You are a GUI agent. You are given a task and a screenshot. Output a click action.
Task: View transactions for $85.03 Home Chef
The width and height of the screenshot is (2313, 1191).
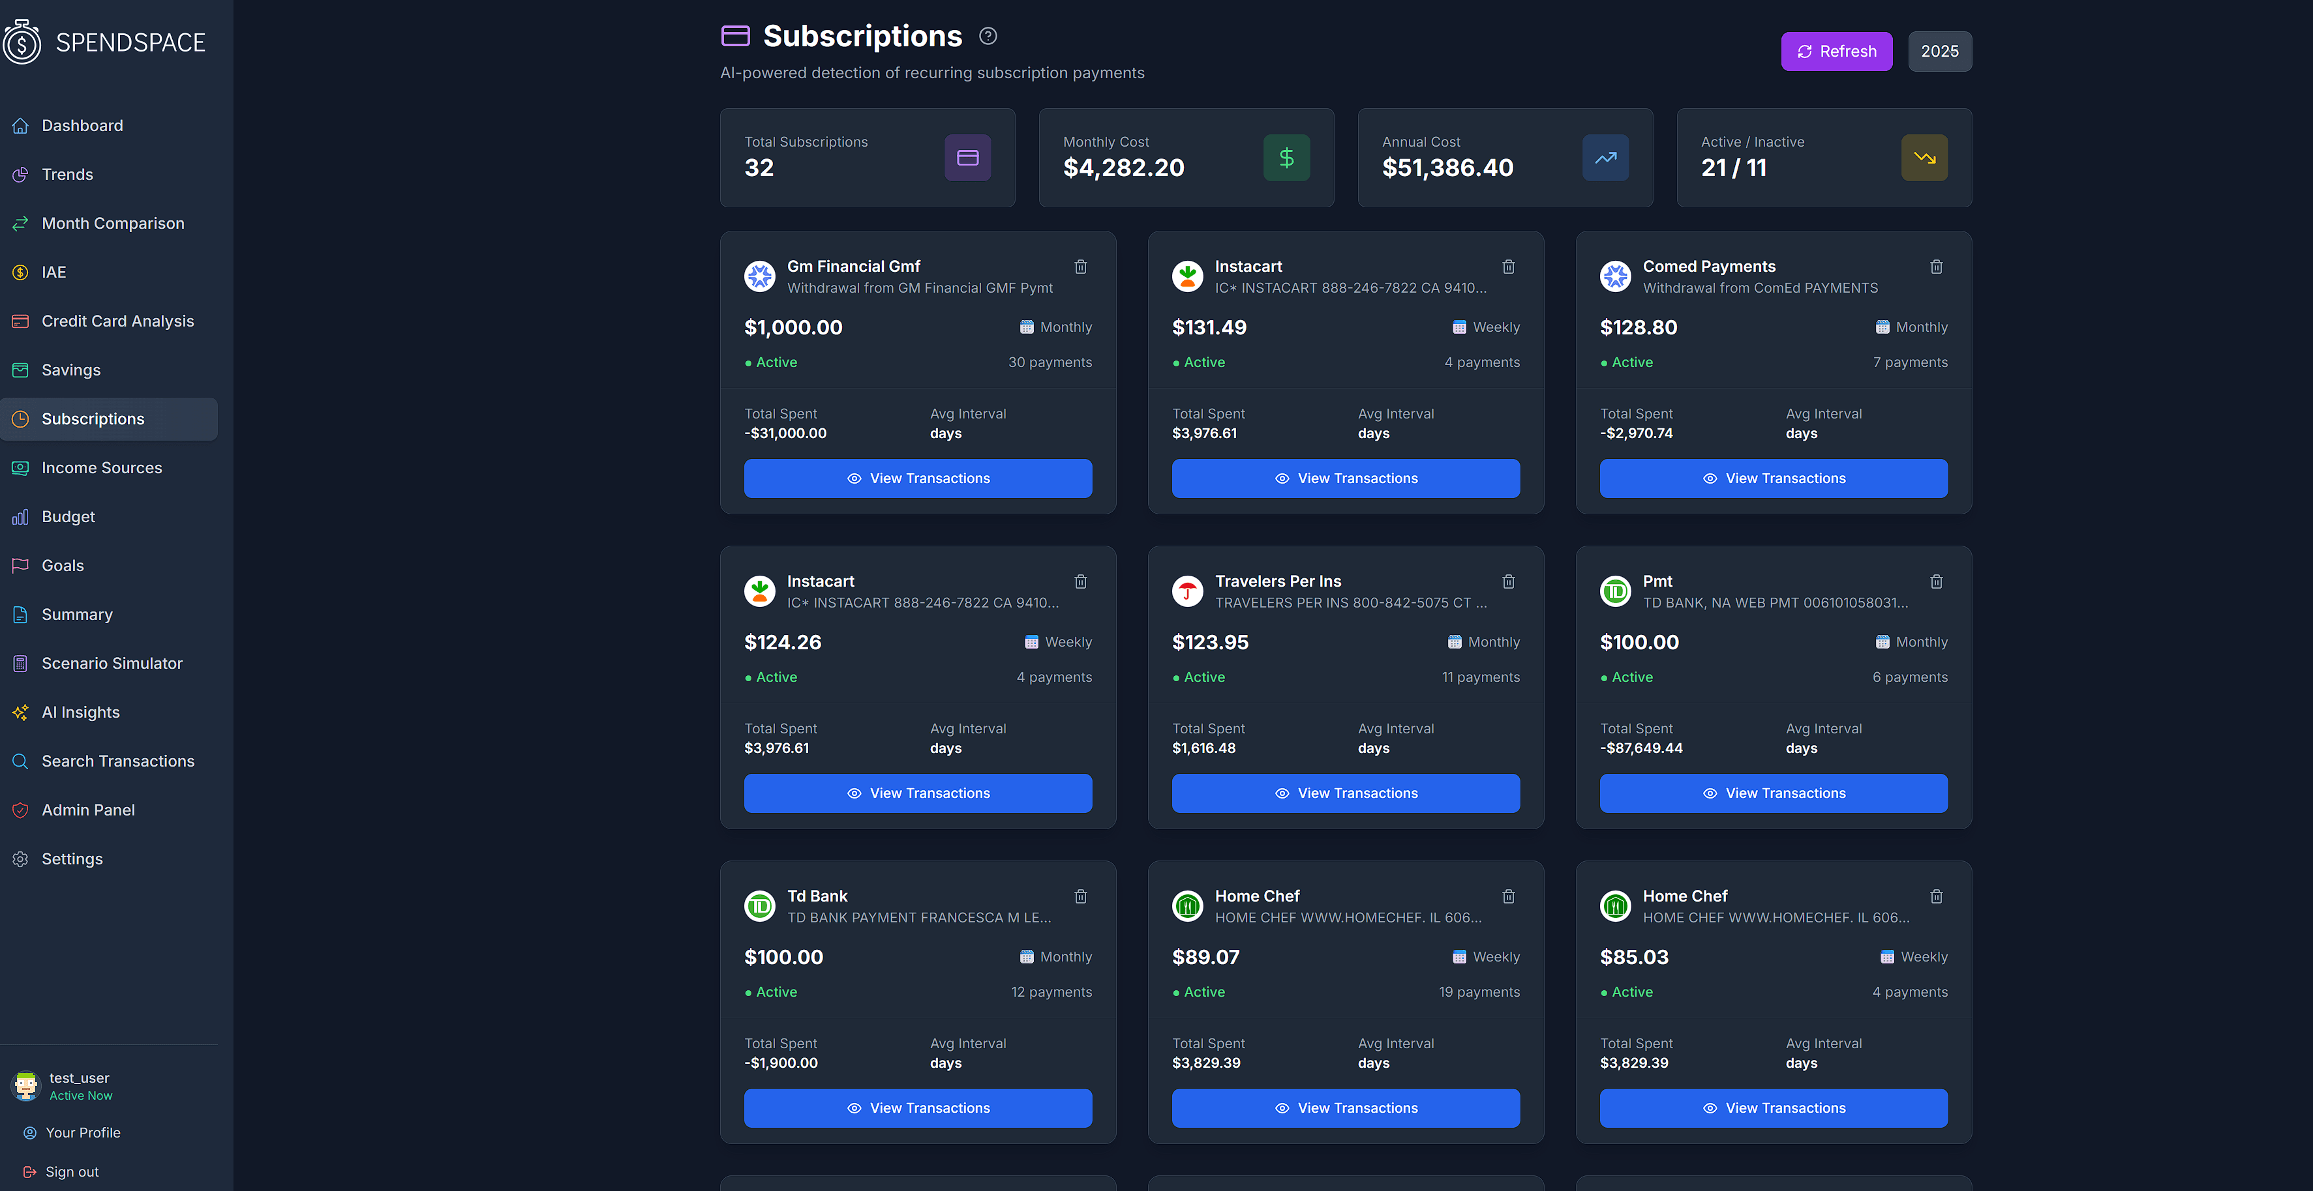click(x=1774, y=1108)
